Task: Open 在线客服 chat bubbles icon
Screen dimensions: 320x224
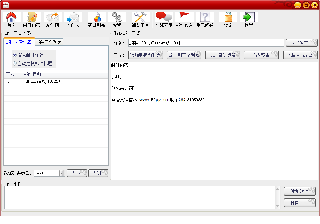Action: coord(164,19)
